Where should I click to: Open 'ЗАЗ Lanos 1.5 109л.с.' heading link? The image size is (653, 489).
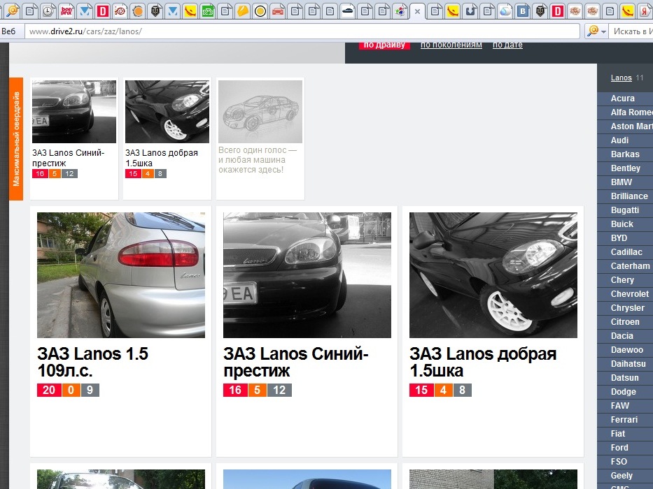(x=92, y=362)
